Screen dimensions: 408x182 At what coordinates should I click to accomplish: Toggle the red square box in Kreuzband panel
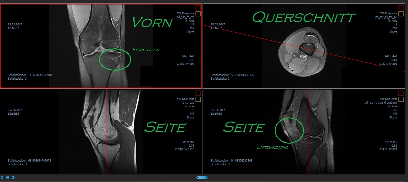coord(401,93)
